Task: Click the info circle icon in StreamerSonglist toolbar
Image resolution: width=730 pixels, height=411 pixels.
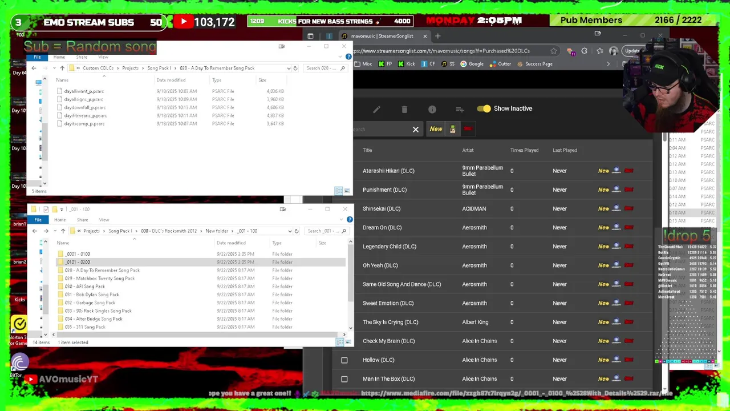Action: (432, 109)
